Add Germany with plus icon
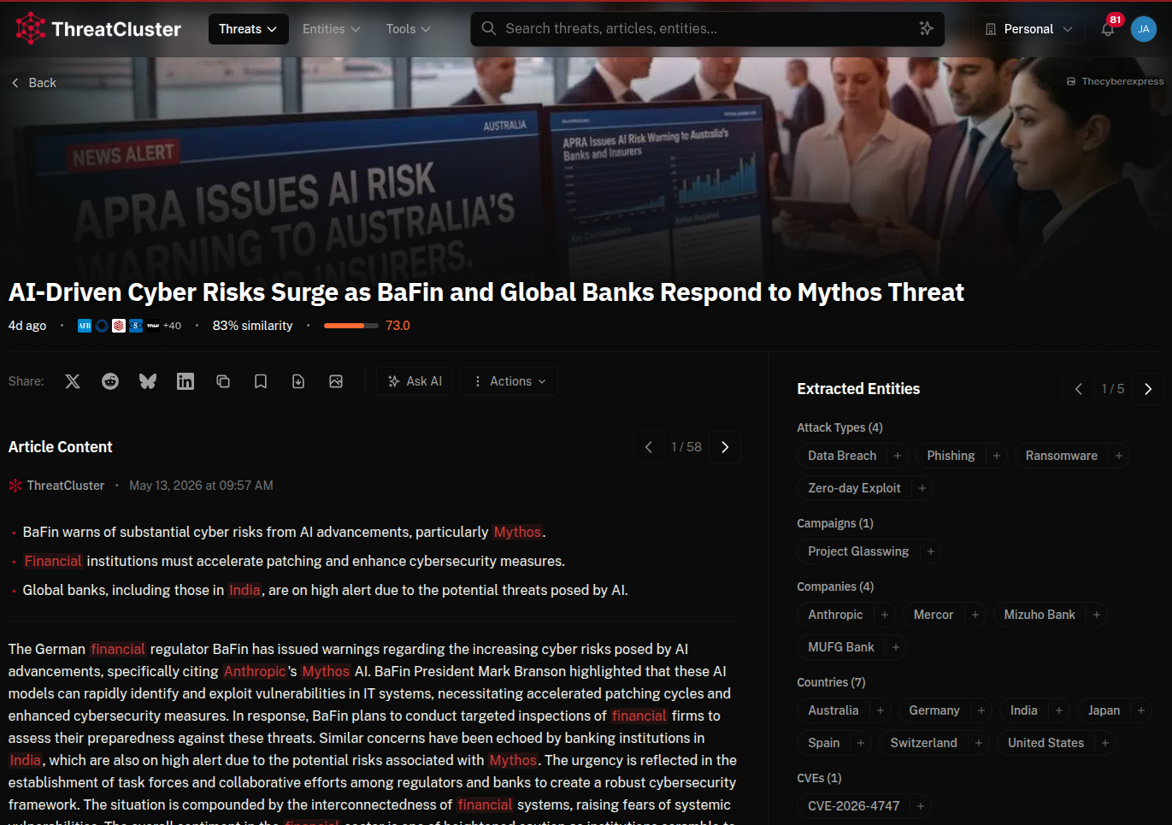The image size is (1172, 825). [x=981, y=710]
